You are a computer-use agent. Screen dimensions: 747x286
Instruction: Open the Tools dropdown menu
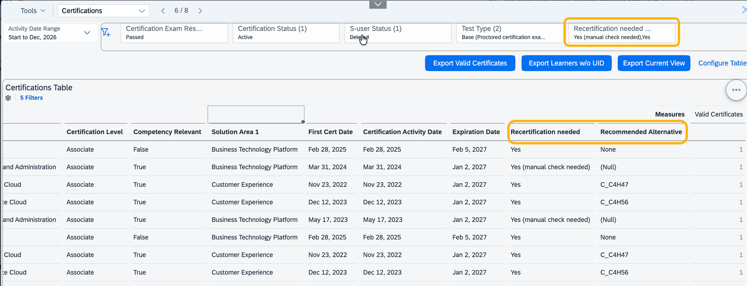coord(33,11)
